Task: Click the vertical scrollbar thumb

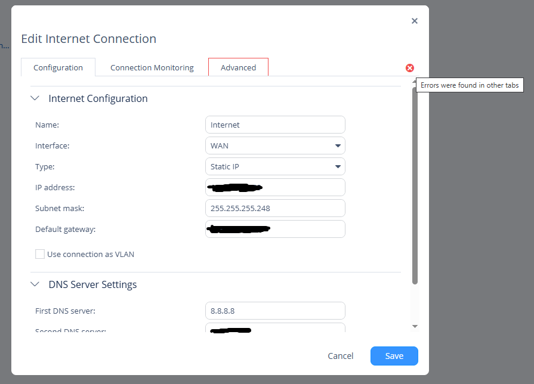Action: pyautogui.click(x=415, y=185)
